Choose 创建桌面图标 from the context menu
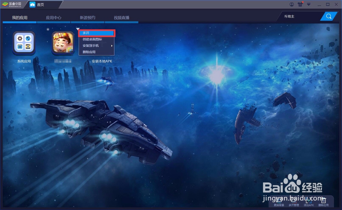 [97, 39]
